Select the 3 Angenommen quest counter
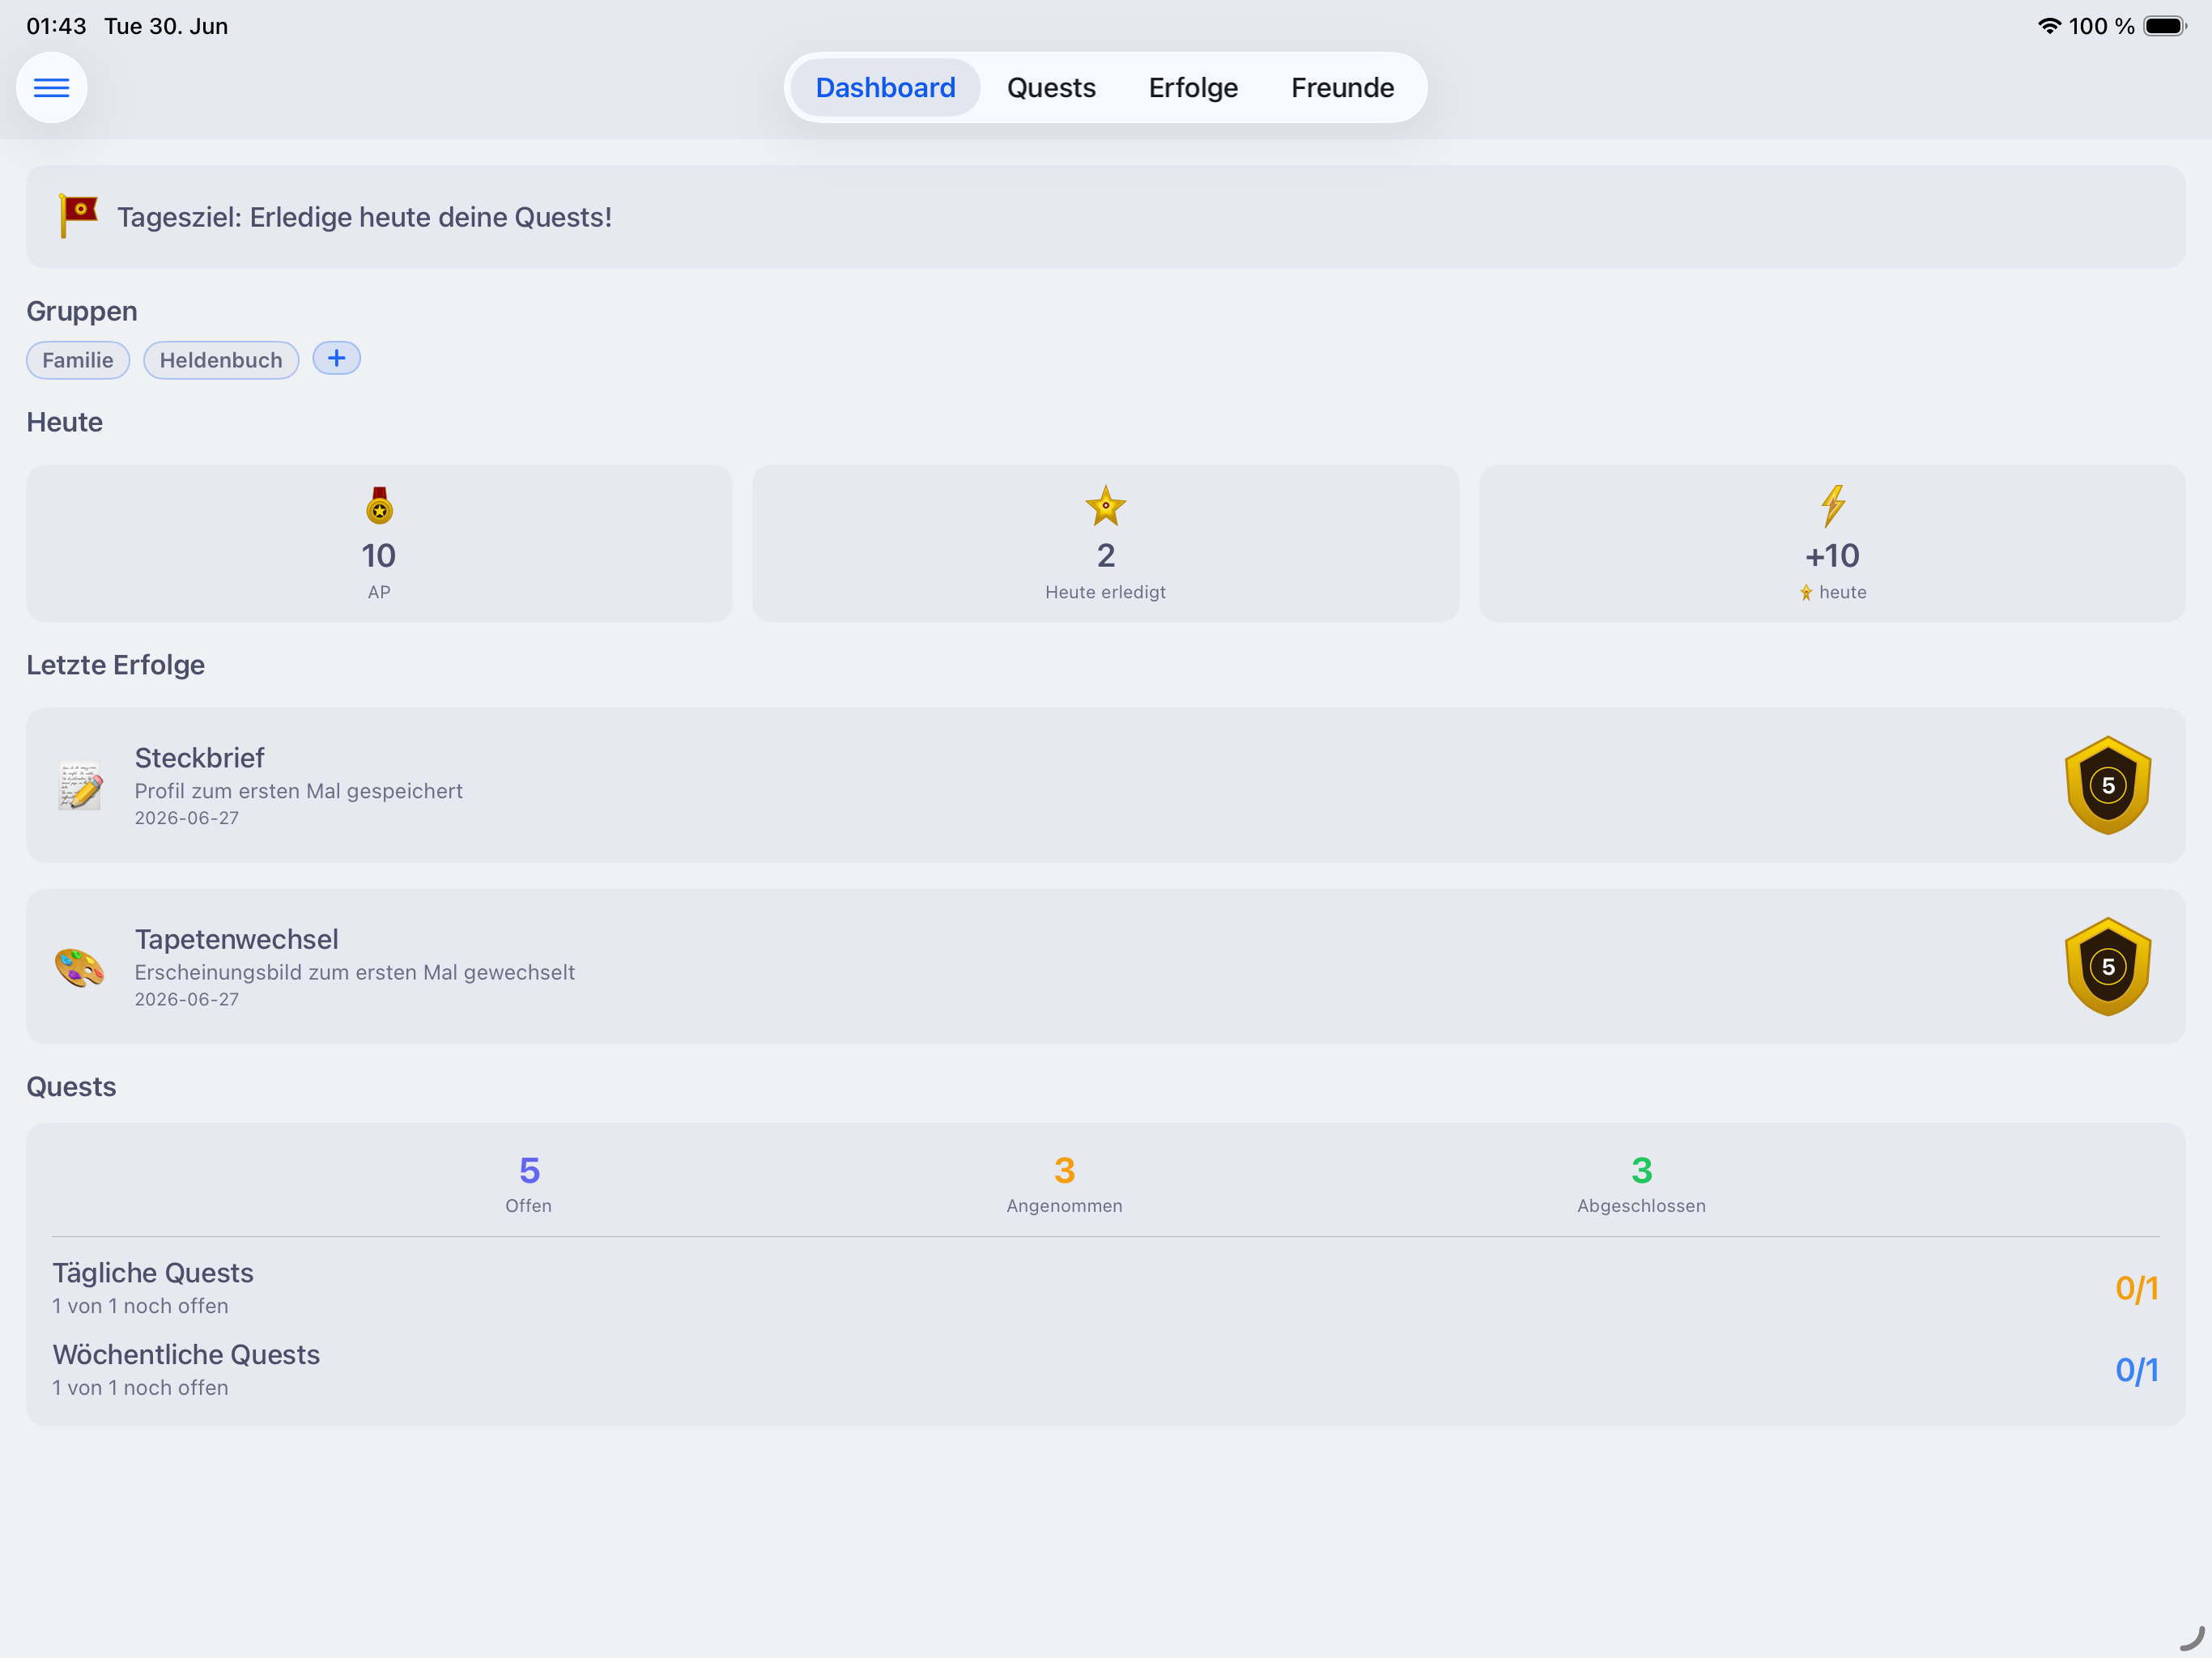2212x1658 pixels. pos(1064,1184)
